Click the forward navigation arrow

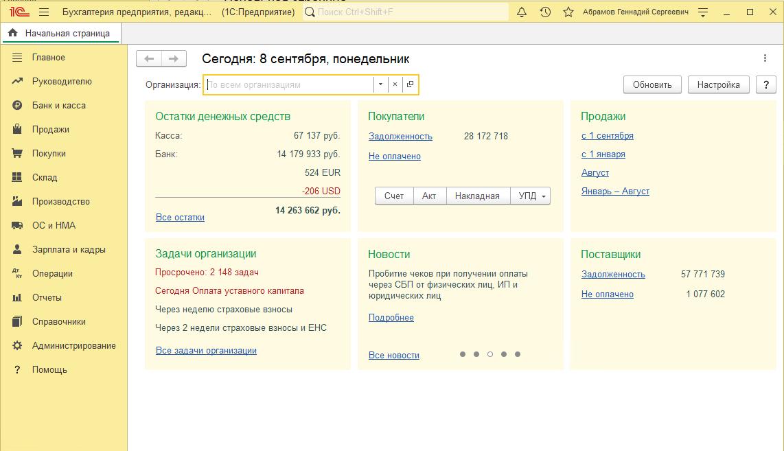click(174, 59)
